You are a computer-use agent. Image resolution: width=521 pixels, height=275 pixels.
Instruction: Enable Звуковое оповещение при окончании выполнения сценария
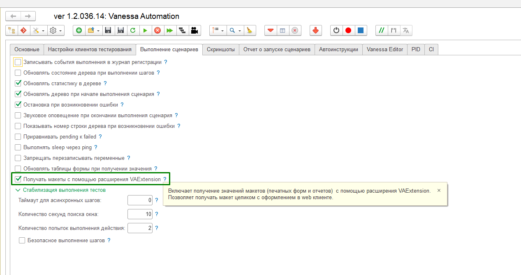coord(18,116)
